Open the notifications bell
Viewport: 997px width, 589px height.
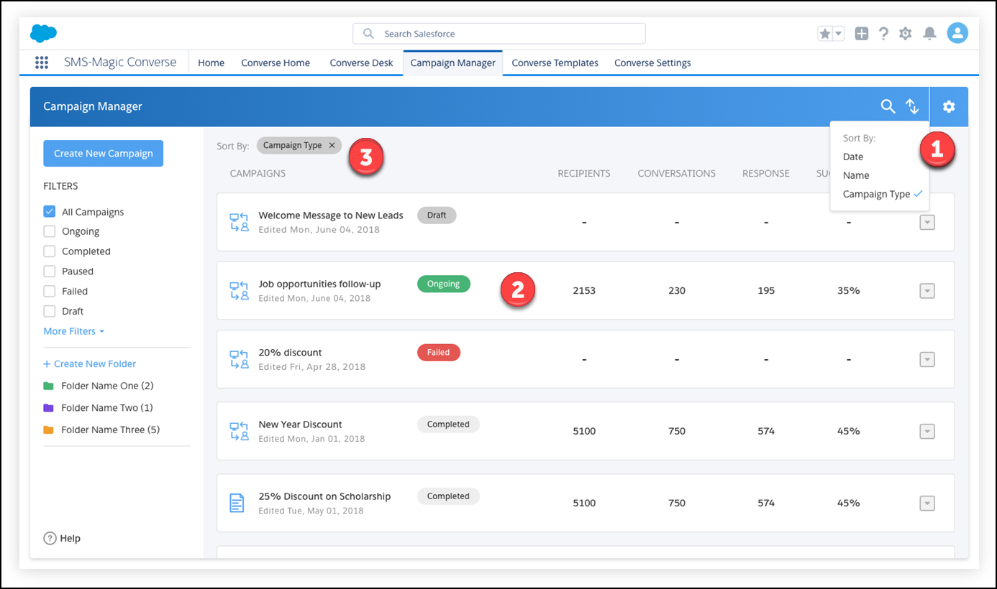point(929,34)
